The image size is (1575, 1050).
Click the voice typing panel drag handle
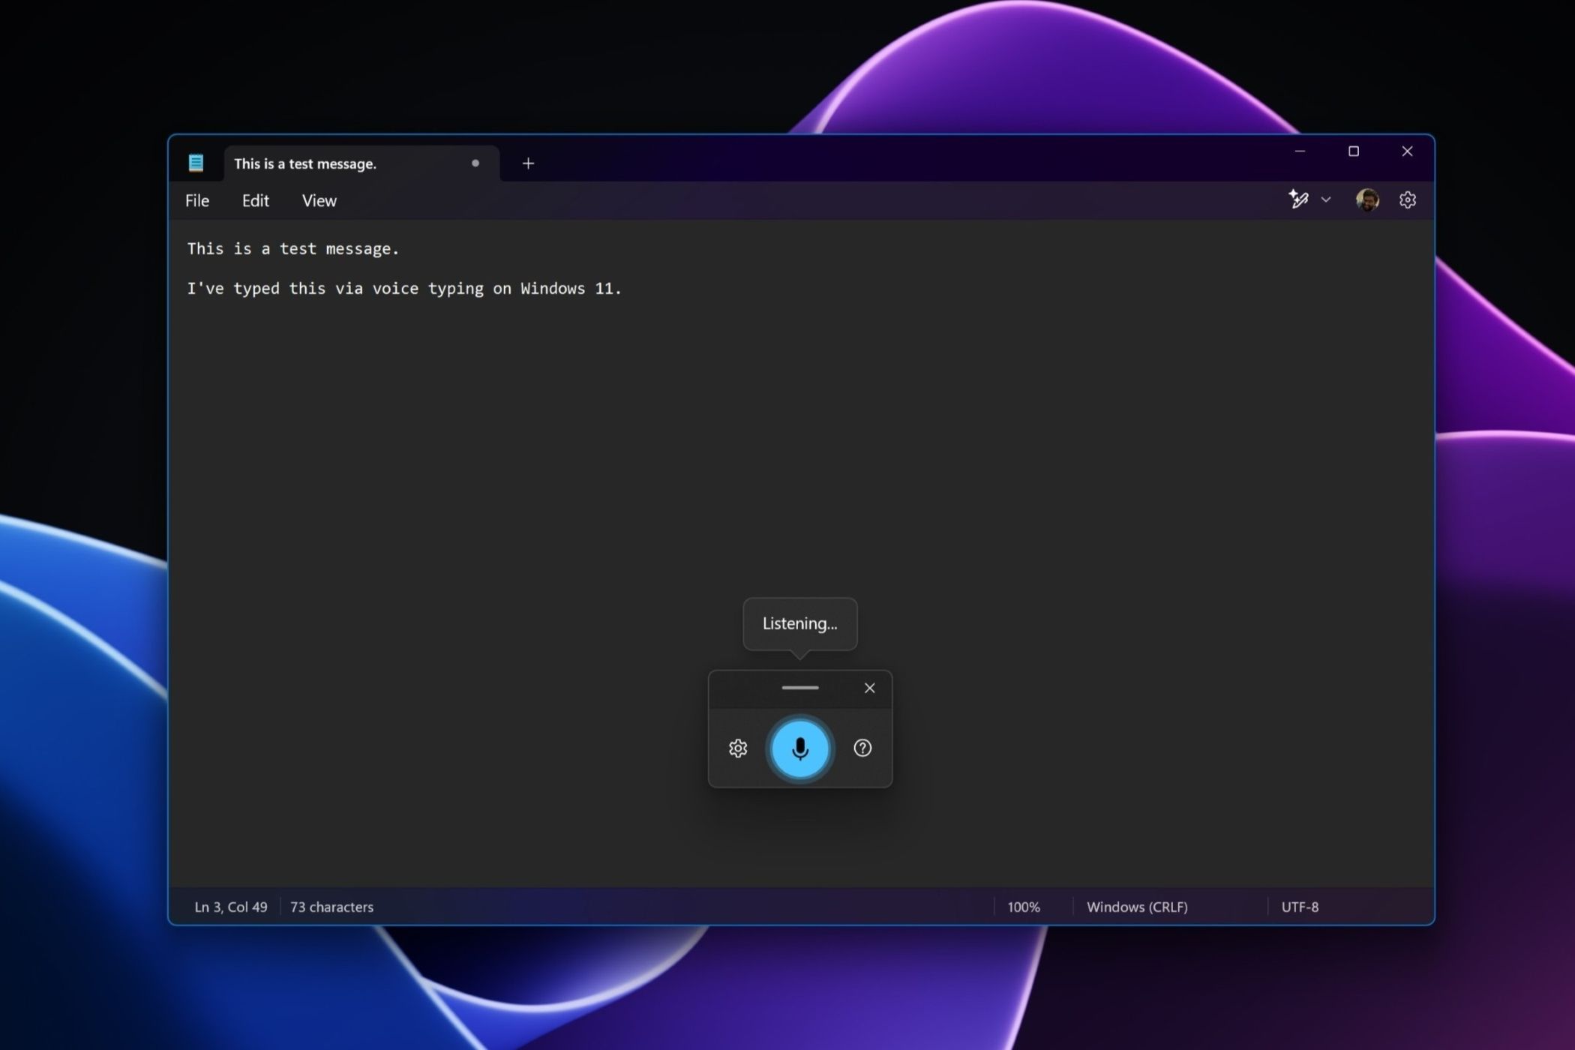click(799, 688)
